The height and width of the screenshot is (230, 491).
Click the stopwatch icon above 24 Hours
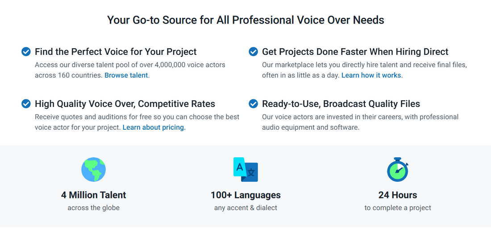pos(397,169)
